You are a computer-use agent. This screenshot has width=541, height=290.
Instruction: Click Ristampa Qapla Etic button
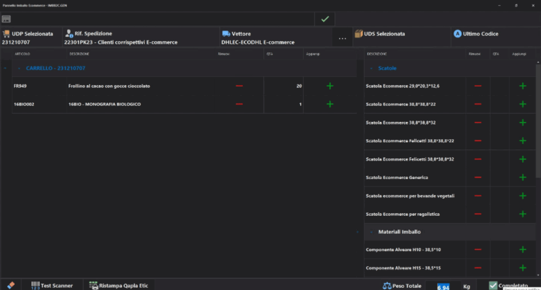point(119,285)
